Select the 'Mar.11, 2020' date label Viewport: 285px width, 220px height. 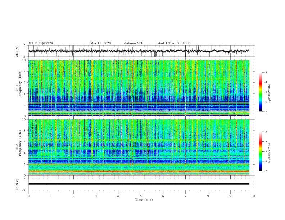(x=100, y=43)
